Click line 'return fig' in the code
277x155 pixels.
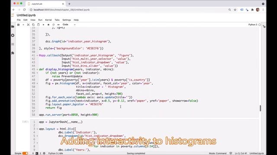click(54, 108)
